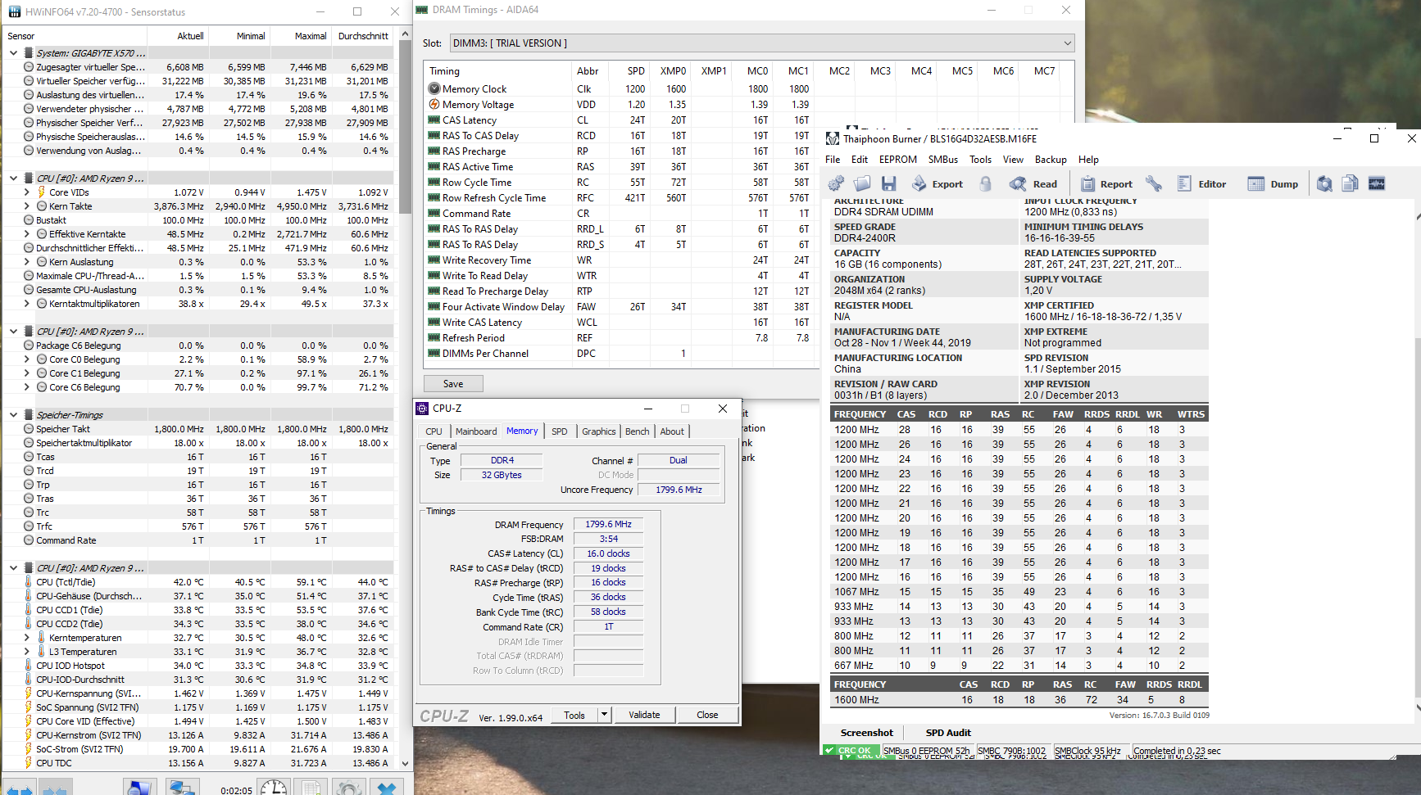Click the Close button in CPU-Z
1421x795 pixels.
[x=707, y=715]
